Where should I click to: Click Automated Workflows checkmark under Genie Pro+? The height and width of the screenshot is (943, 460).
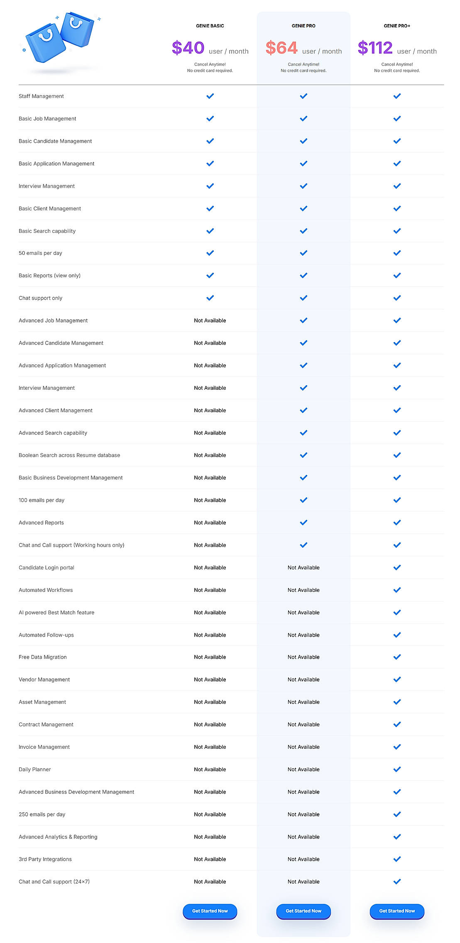[397, 590]
